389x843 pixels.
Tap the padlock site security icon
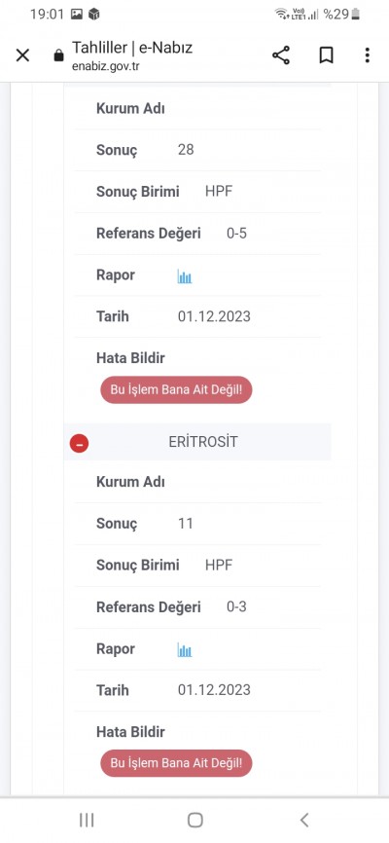tap(59, 55)
